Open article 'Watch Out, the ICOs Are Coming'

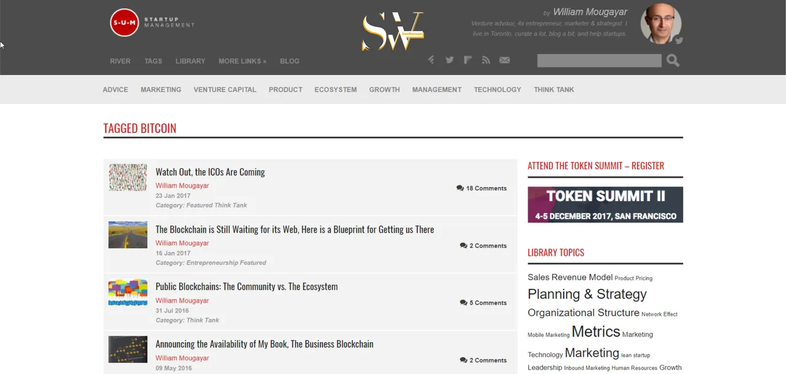tap(210, 172)
